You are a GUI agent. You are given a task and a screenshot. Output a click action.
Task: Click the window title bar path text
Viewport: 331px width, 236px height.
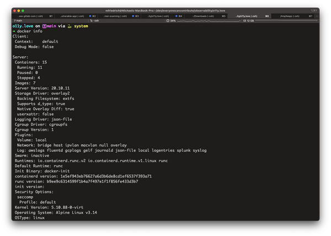point(165,10)
